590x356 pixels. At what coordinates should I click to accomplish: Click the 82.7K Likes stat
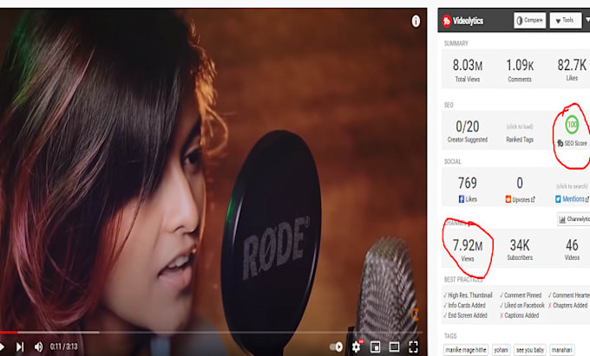(x=572, y=69)
